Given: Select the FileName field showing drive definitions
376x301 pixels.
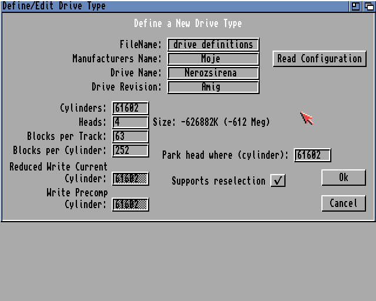Looking at the screenshot, I should pos(213,45).
